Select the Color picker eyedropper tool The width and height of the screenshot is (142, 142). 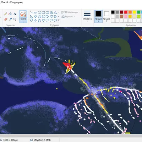tap(10, 19)
